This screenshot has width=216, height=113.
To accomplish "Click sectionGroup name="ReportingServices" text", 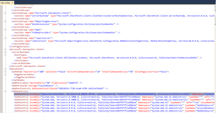I will (35, 21).
